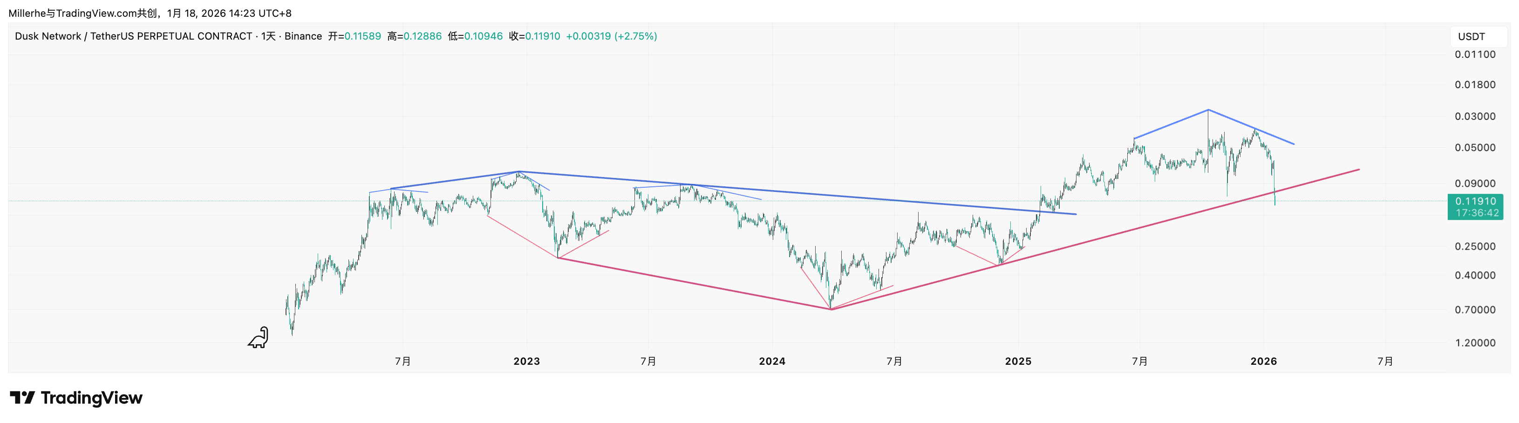1519x423 pixels.
Task: Click the Dusk Network / TetherUS symbol title
Action: (133, 37)
